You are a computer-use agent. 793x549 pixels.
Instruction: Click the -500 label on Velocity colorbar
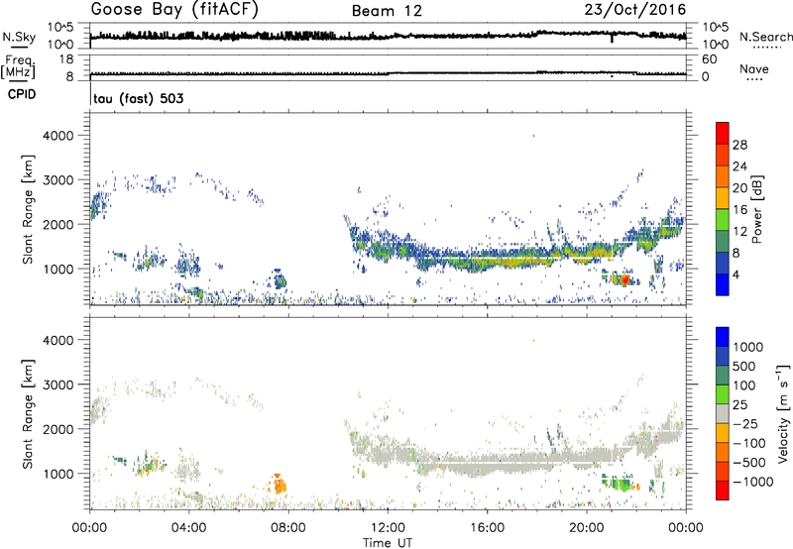(x=748, y=463)
